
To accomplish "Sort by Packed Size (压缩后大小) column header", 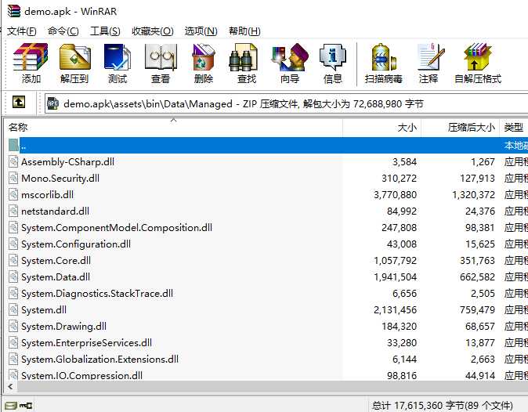I will click(x=461, y=127).
